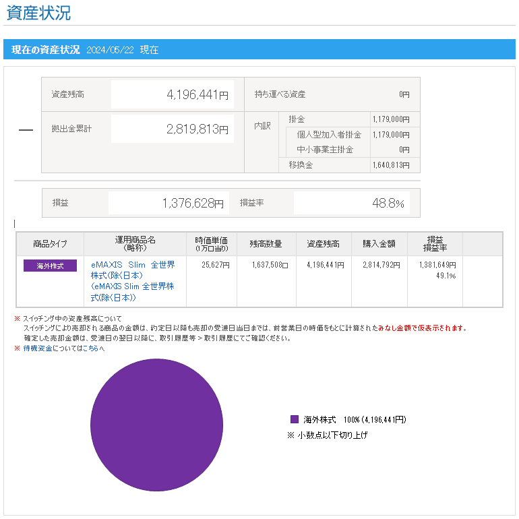Click the 拠出金累計 value 2,819,813円 field
519x519 pixels.
tap(172, 129)
